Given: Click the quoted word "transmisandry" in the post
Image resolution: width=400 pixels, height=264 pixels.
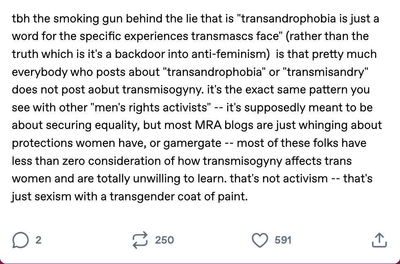Looking at the screenshot, I should point(327,72).
